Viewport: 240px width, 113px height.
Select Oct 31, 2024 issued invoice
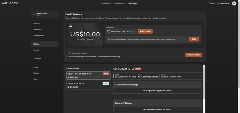(x=88, y=85)
